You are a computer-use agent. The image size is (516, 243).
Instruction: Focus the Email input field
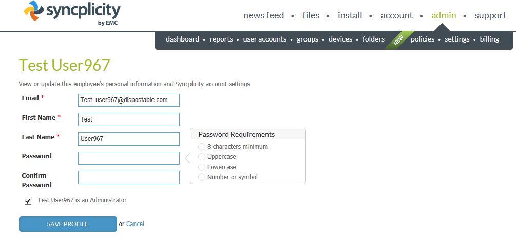128,100
